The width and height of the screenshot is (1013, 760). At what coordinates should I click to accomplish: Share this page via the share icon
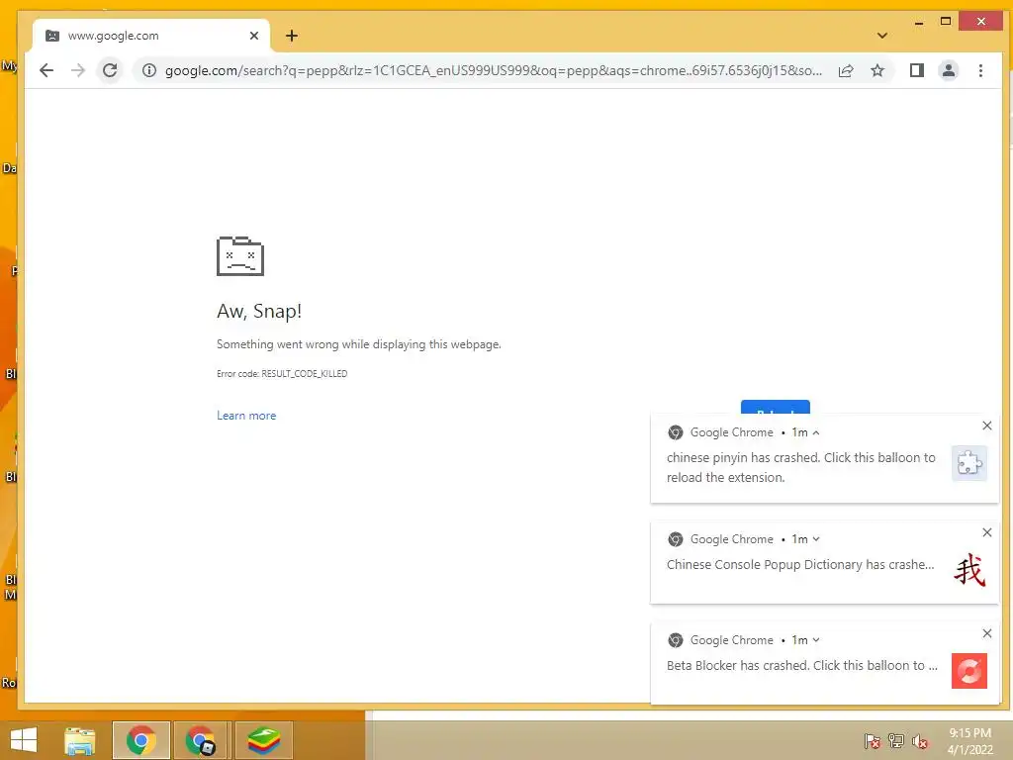(846, 70)
